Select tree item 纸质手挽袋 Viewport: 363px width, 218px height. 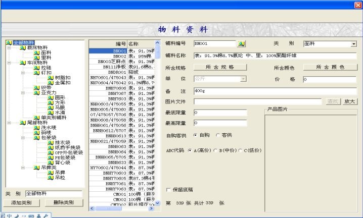click(67, 148)
